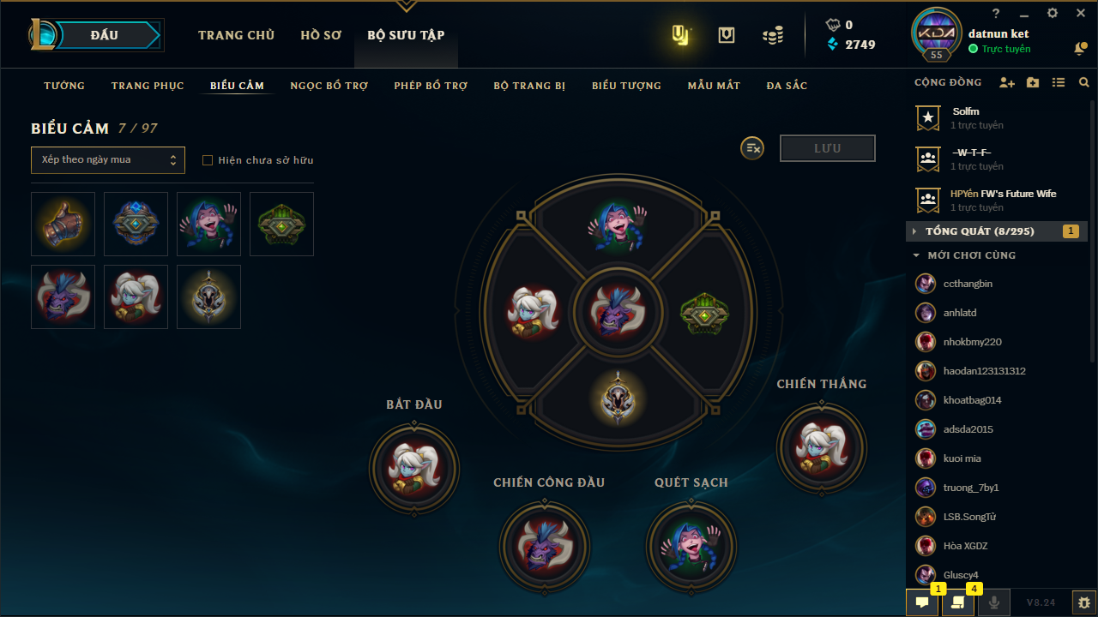Open the chat bubble icon at bottom

(x=922, y=602)
